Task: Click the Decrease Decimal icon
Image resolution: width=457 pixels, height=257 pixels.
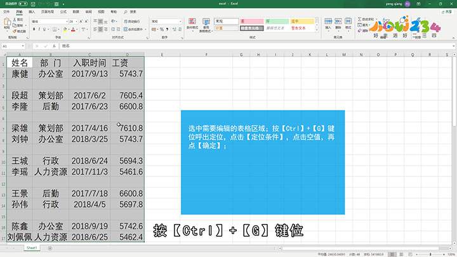Action: tap(180, 29)
